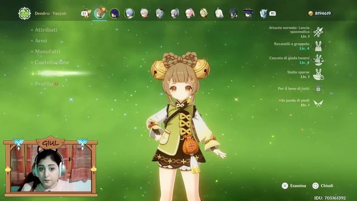Click the 'Cascata di giada lunare' label
This screenshot has height=201, width=357.
click(x=289, y=58)
